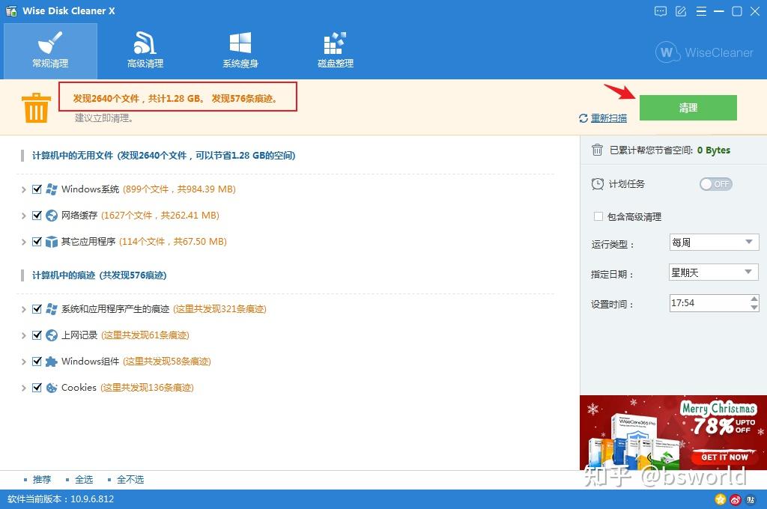
Task: Open the 系统瘦身 tab
Action: click(x=240, y=49)
